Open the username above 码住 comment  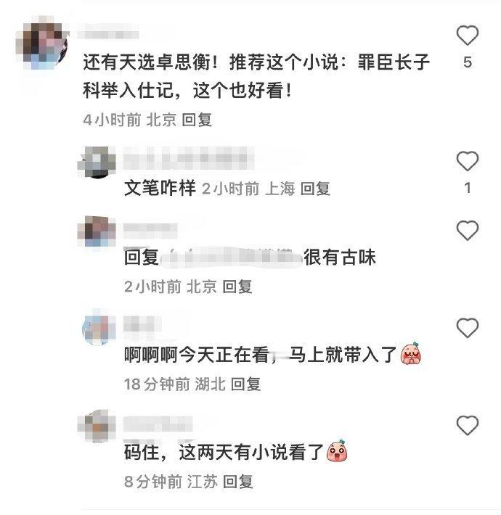(158, 424)
